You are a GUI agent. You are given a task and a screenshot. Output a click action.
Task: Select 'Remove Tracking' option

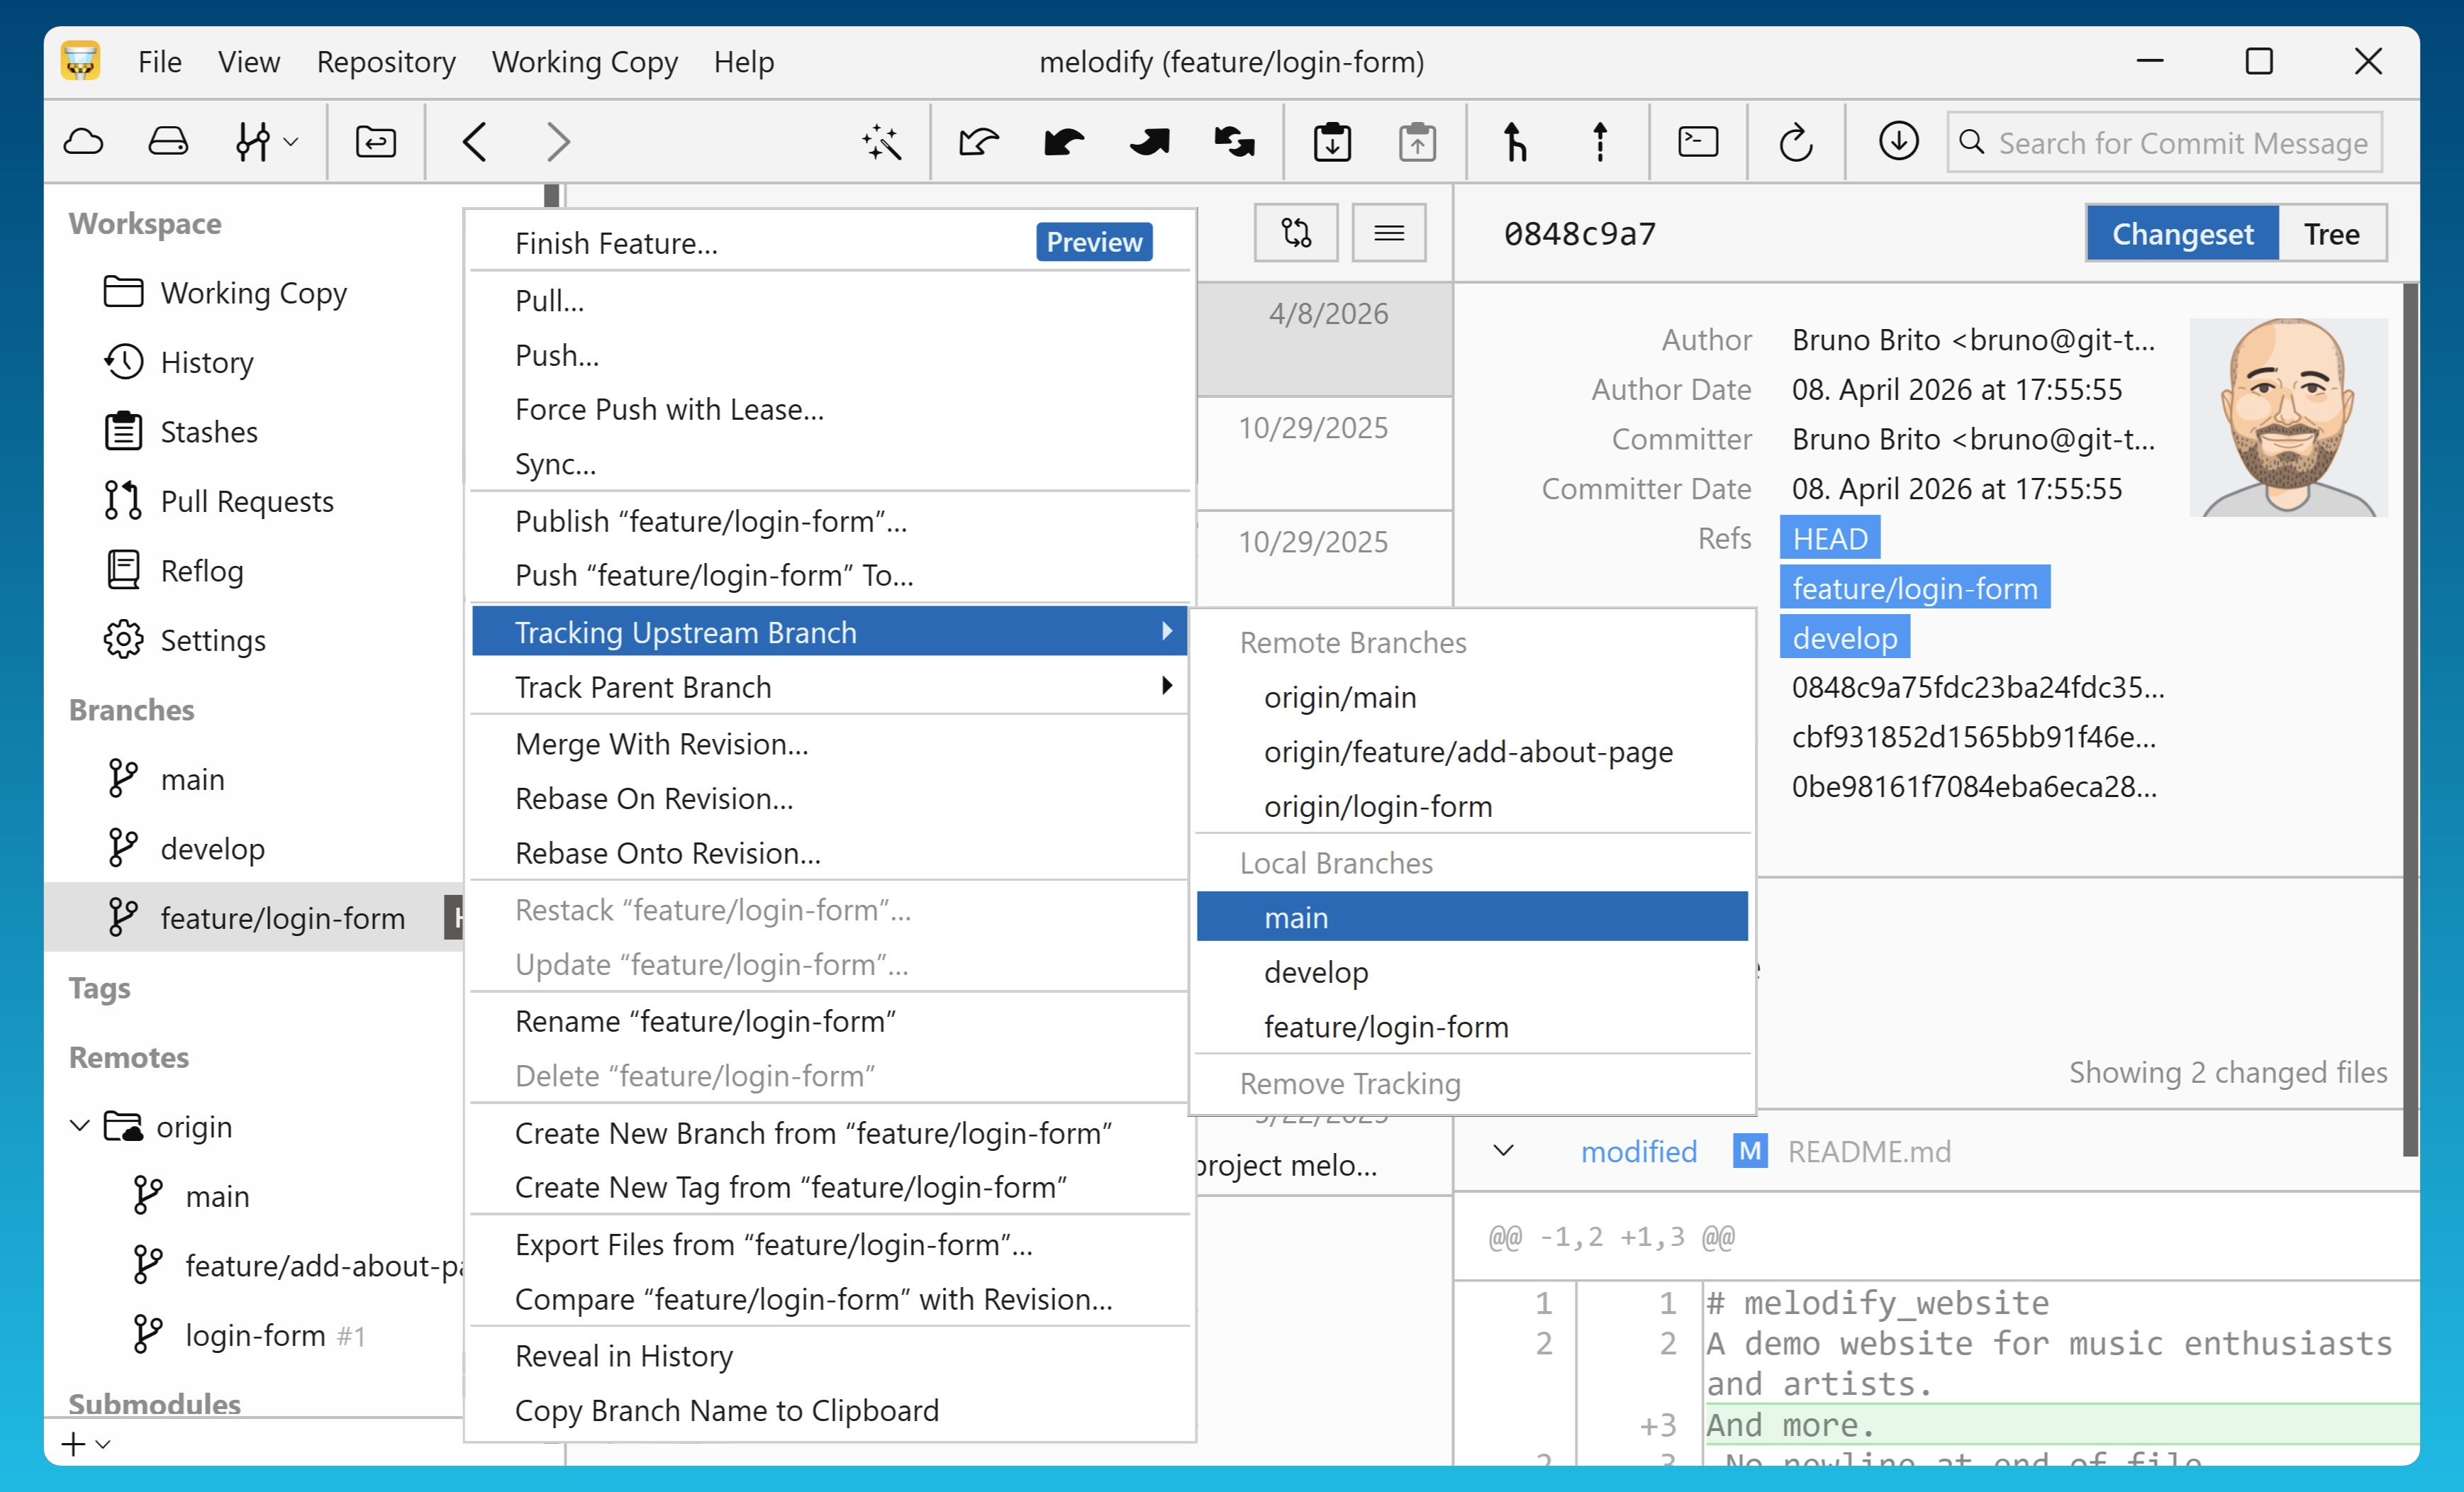coord(1350,1083)
